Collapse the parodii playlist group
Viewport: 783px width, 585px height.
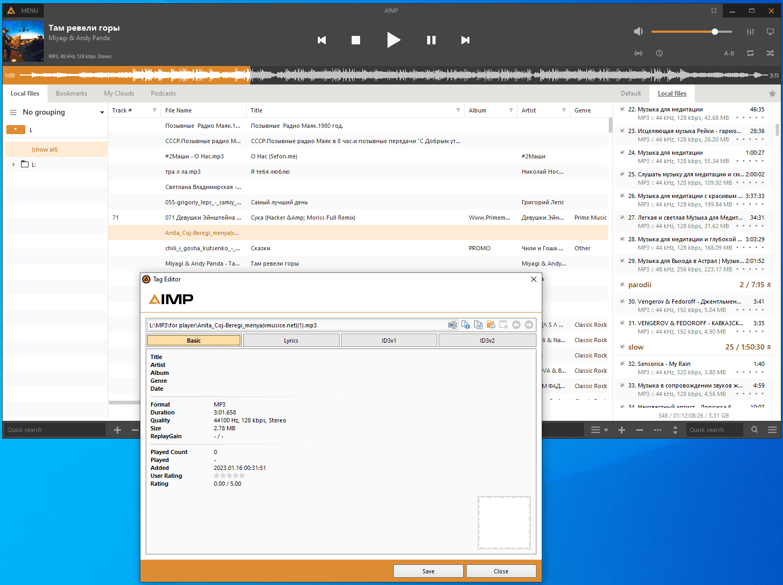pos(769,285)
